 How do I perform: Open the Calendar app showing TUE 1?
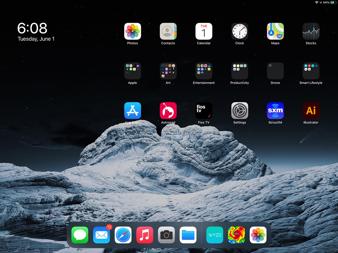pos(204,31)
